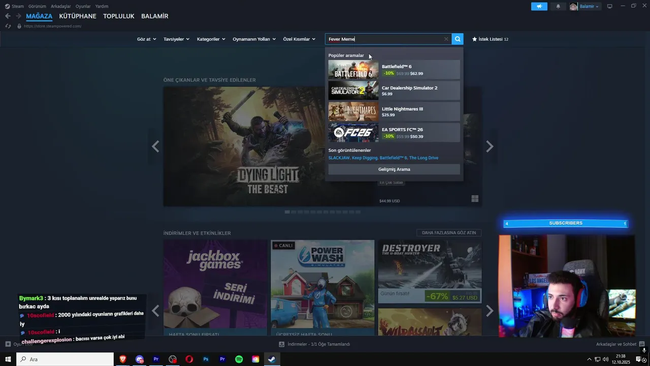Click the Windows taskbar Ara search box
This screenshot has width=650, height=366.
coord(65,359)
